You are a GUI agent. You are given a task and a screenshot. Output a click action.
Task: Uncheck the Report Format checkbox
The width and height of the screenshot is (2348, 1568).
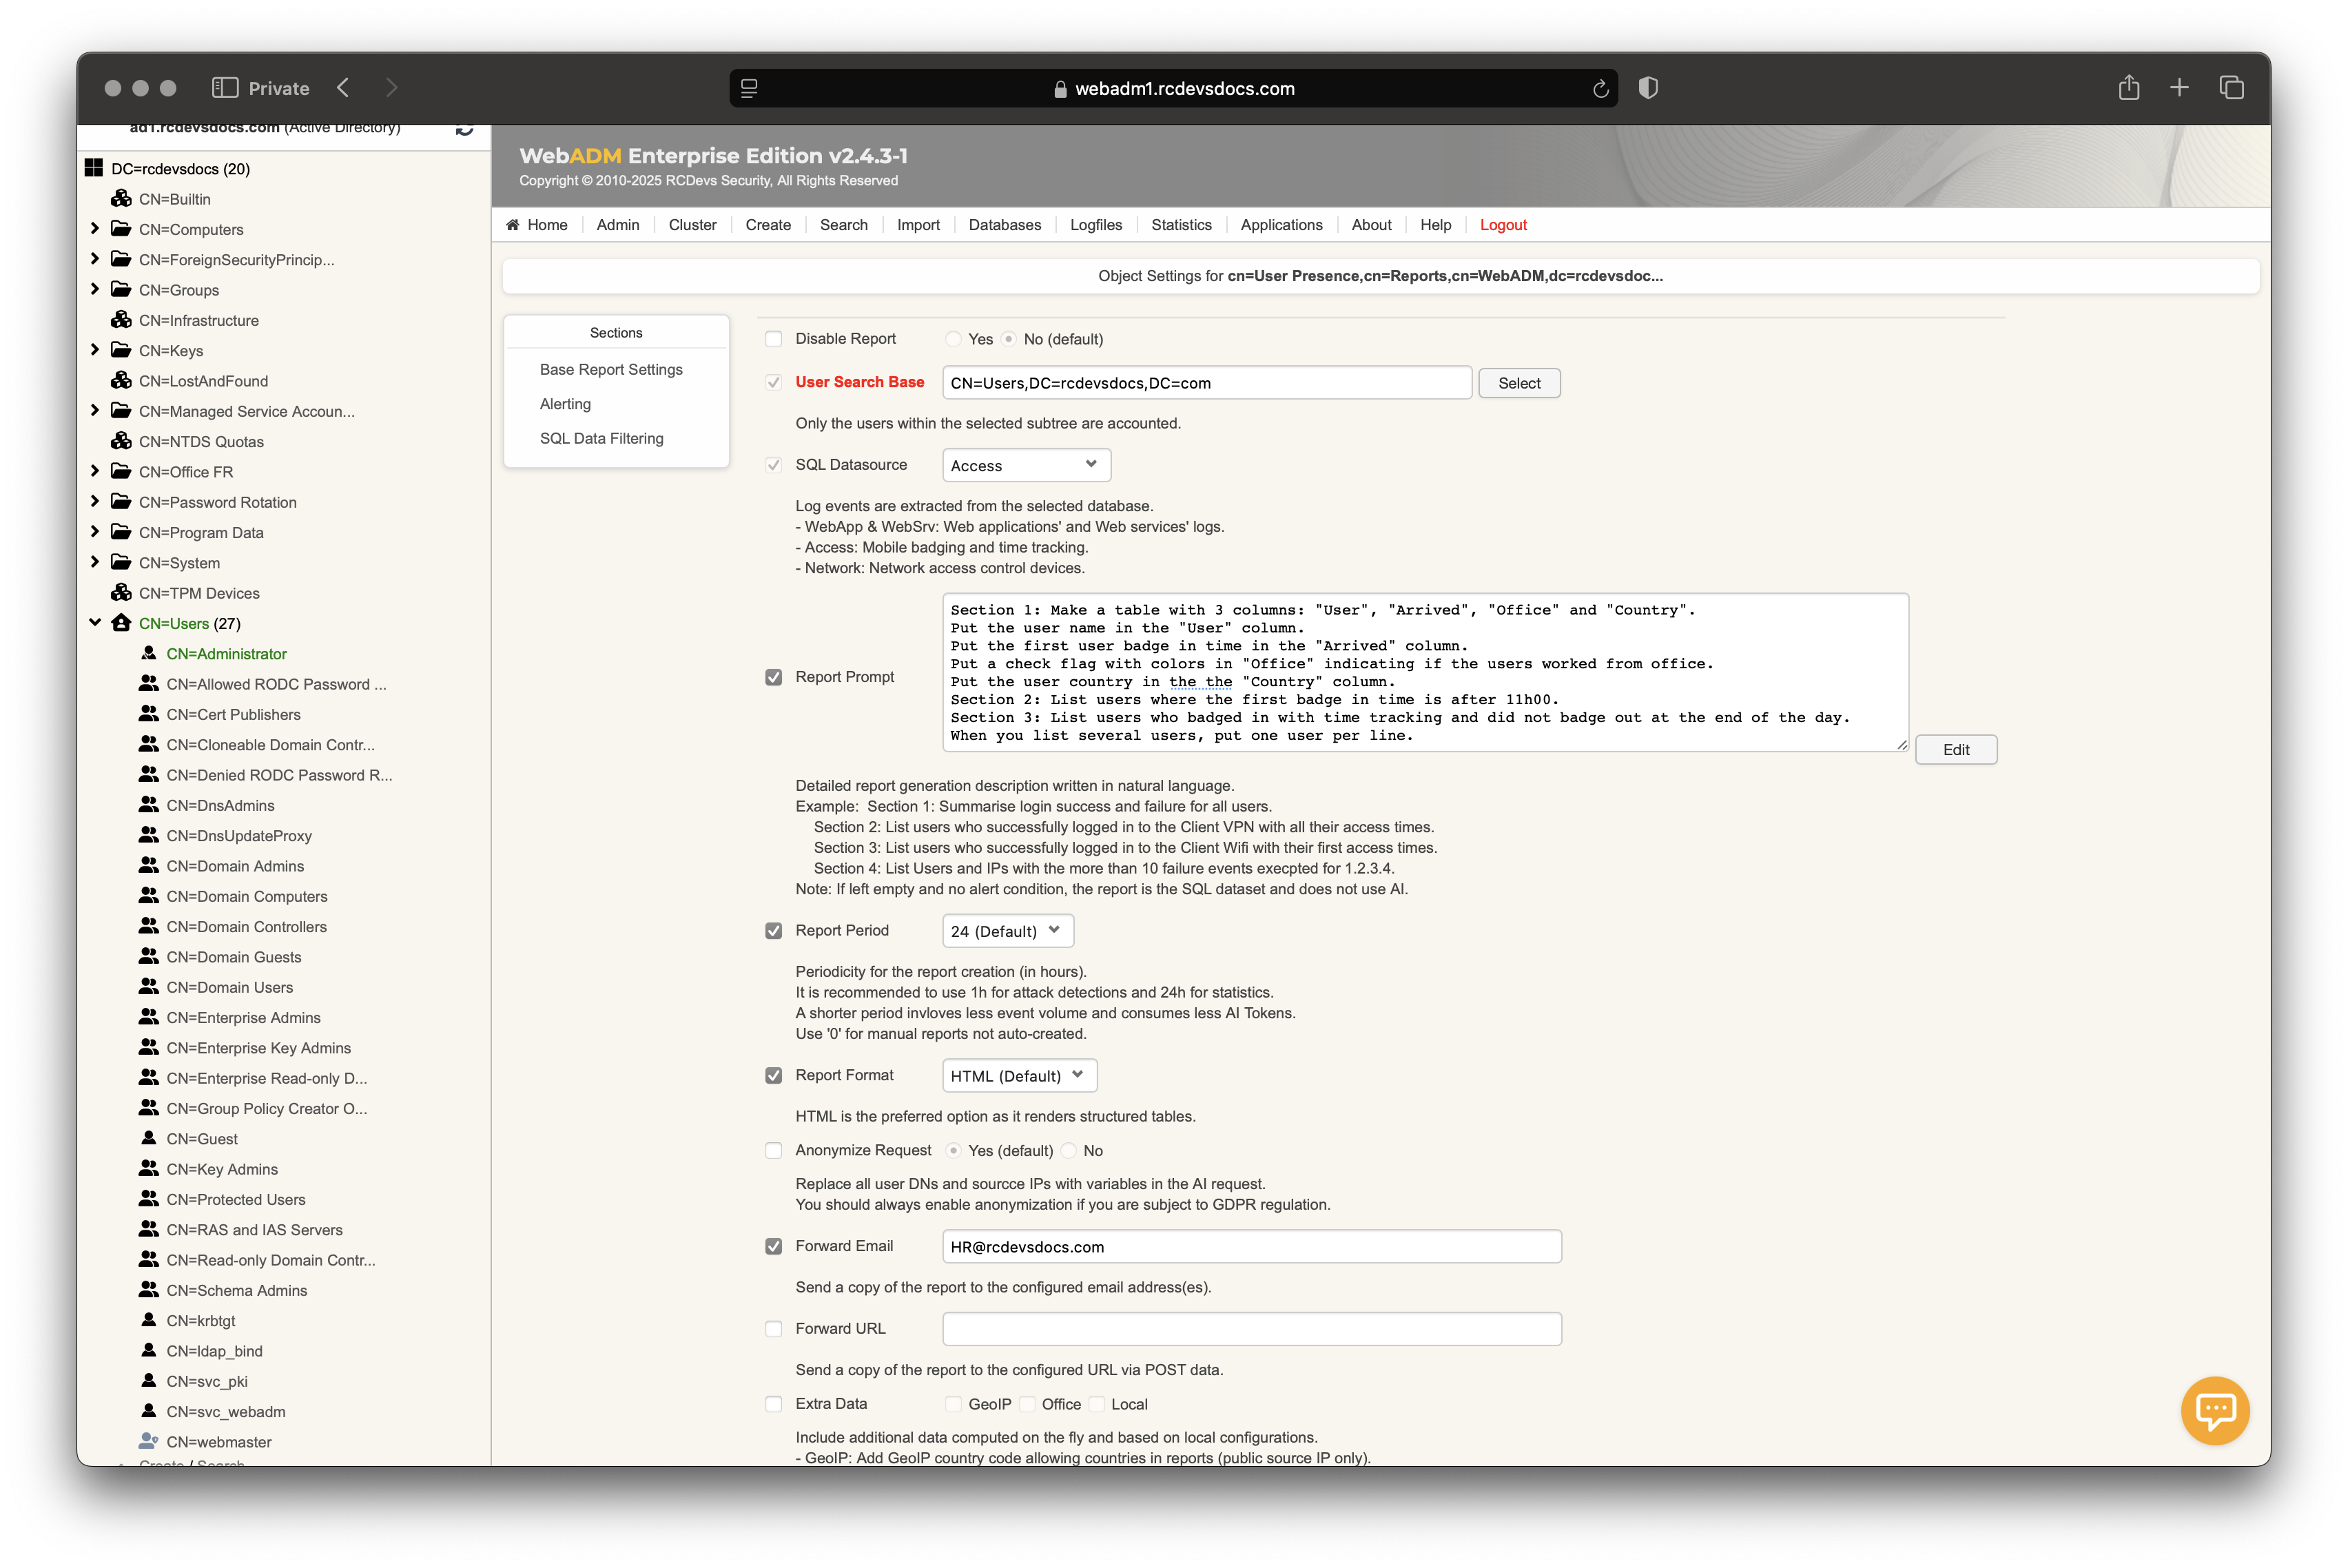point(773,1075)
